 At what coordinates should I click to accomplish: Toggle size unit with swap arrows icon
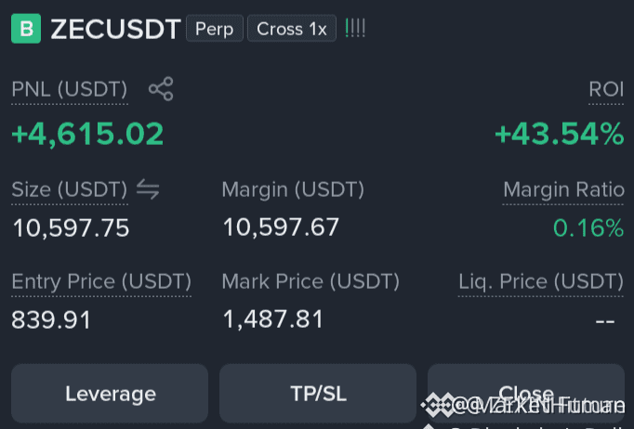[148, 189]
